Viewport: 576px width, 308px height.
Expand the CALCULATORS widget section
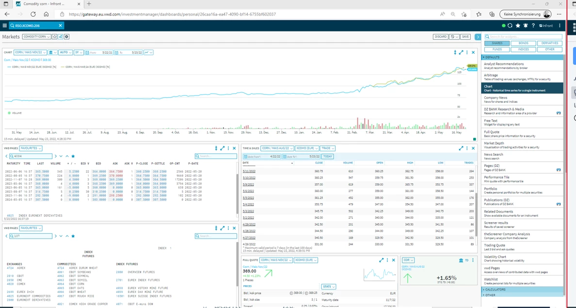click(x=522, y=289)
